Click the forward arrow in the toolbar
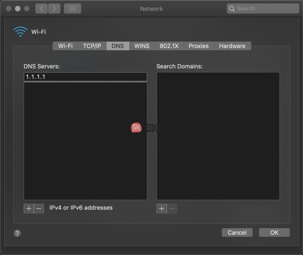This screenshot has width=303, height=255. (54, 8)
